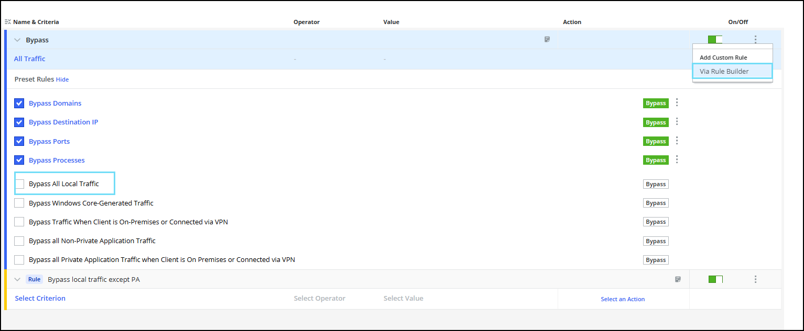Click the Value column header
804x331 pixels.
[x=391, y=22]
